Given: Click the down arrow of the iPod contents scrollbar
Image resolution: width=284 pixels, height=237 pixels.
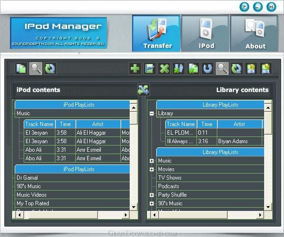Looking at the screenshot, I should (x=133, y=207).
